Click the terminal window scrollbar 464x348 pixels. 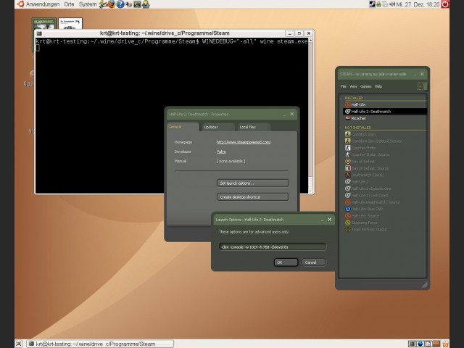coord(311,115)
